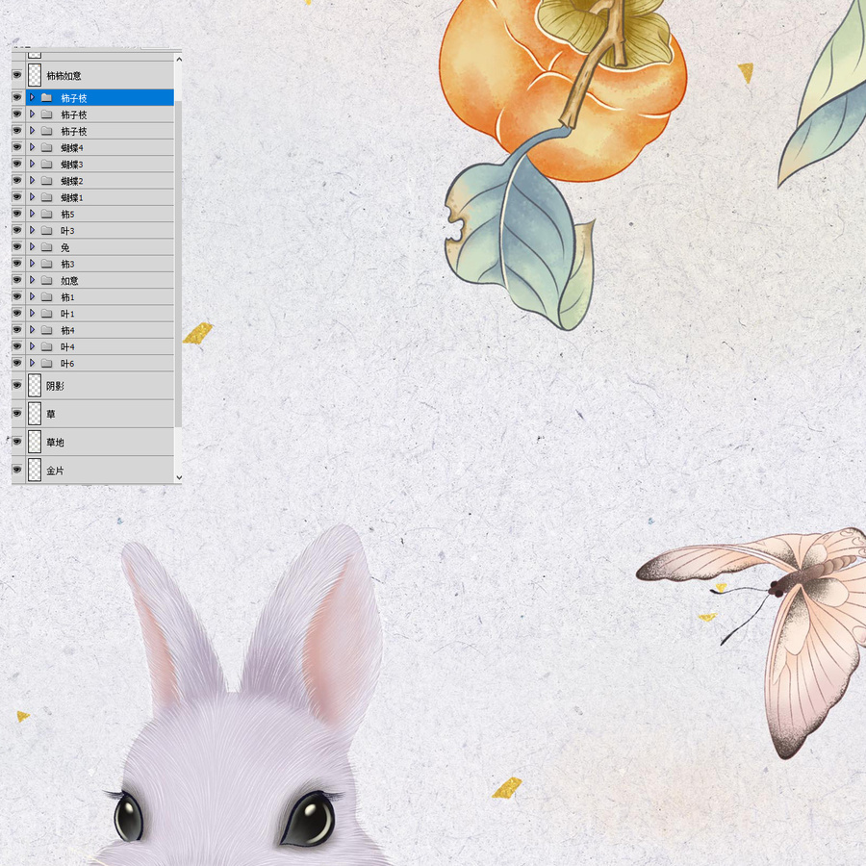
Task: Click the folder icon of 柿3 group
Action: [47, 264]
